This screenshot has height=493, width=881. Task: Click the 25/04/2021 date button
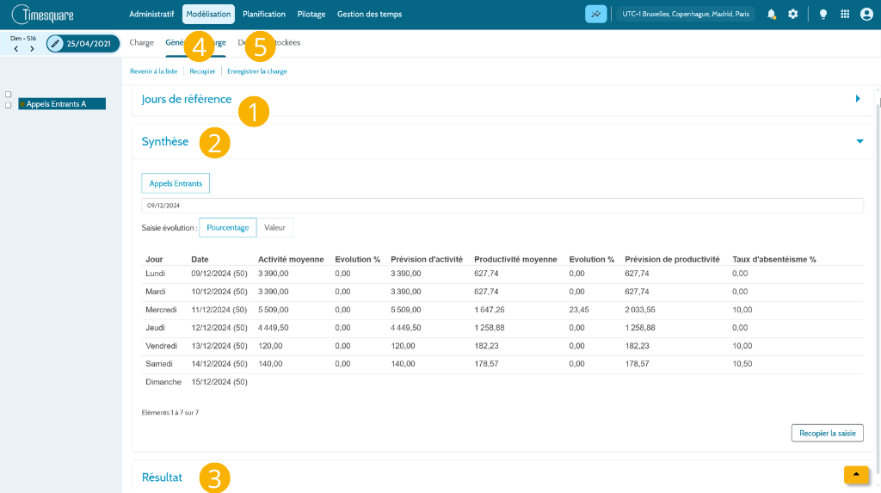point(83,43)
